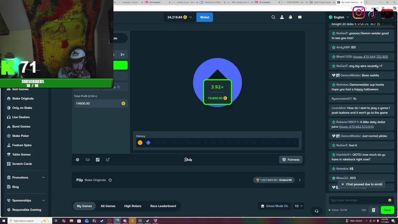Open Table Games in sidebar
Screen dimensions: 398x224
coord(21,154)
